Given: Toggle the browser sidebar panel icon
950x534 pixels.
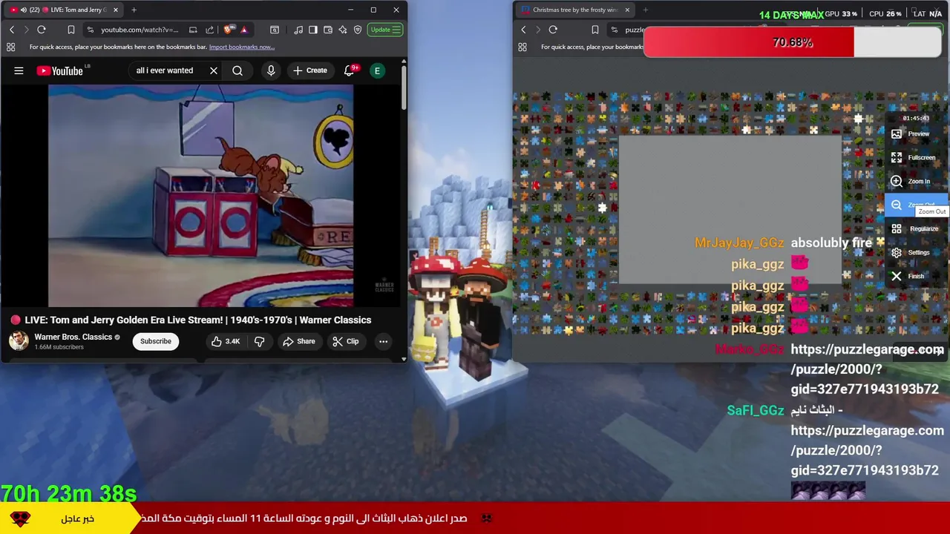Looking at the screenshot, I should point(312,30).
